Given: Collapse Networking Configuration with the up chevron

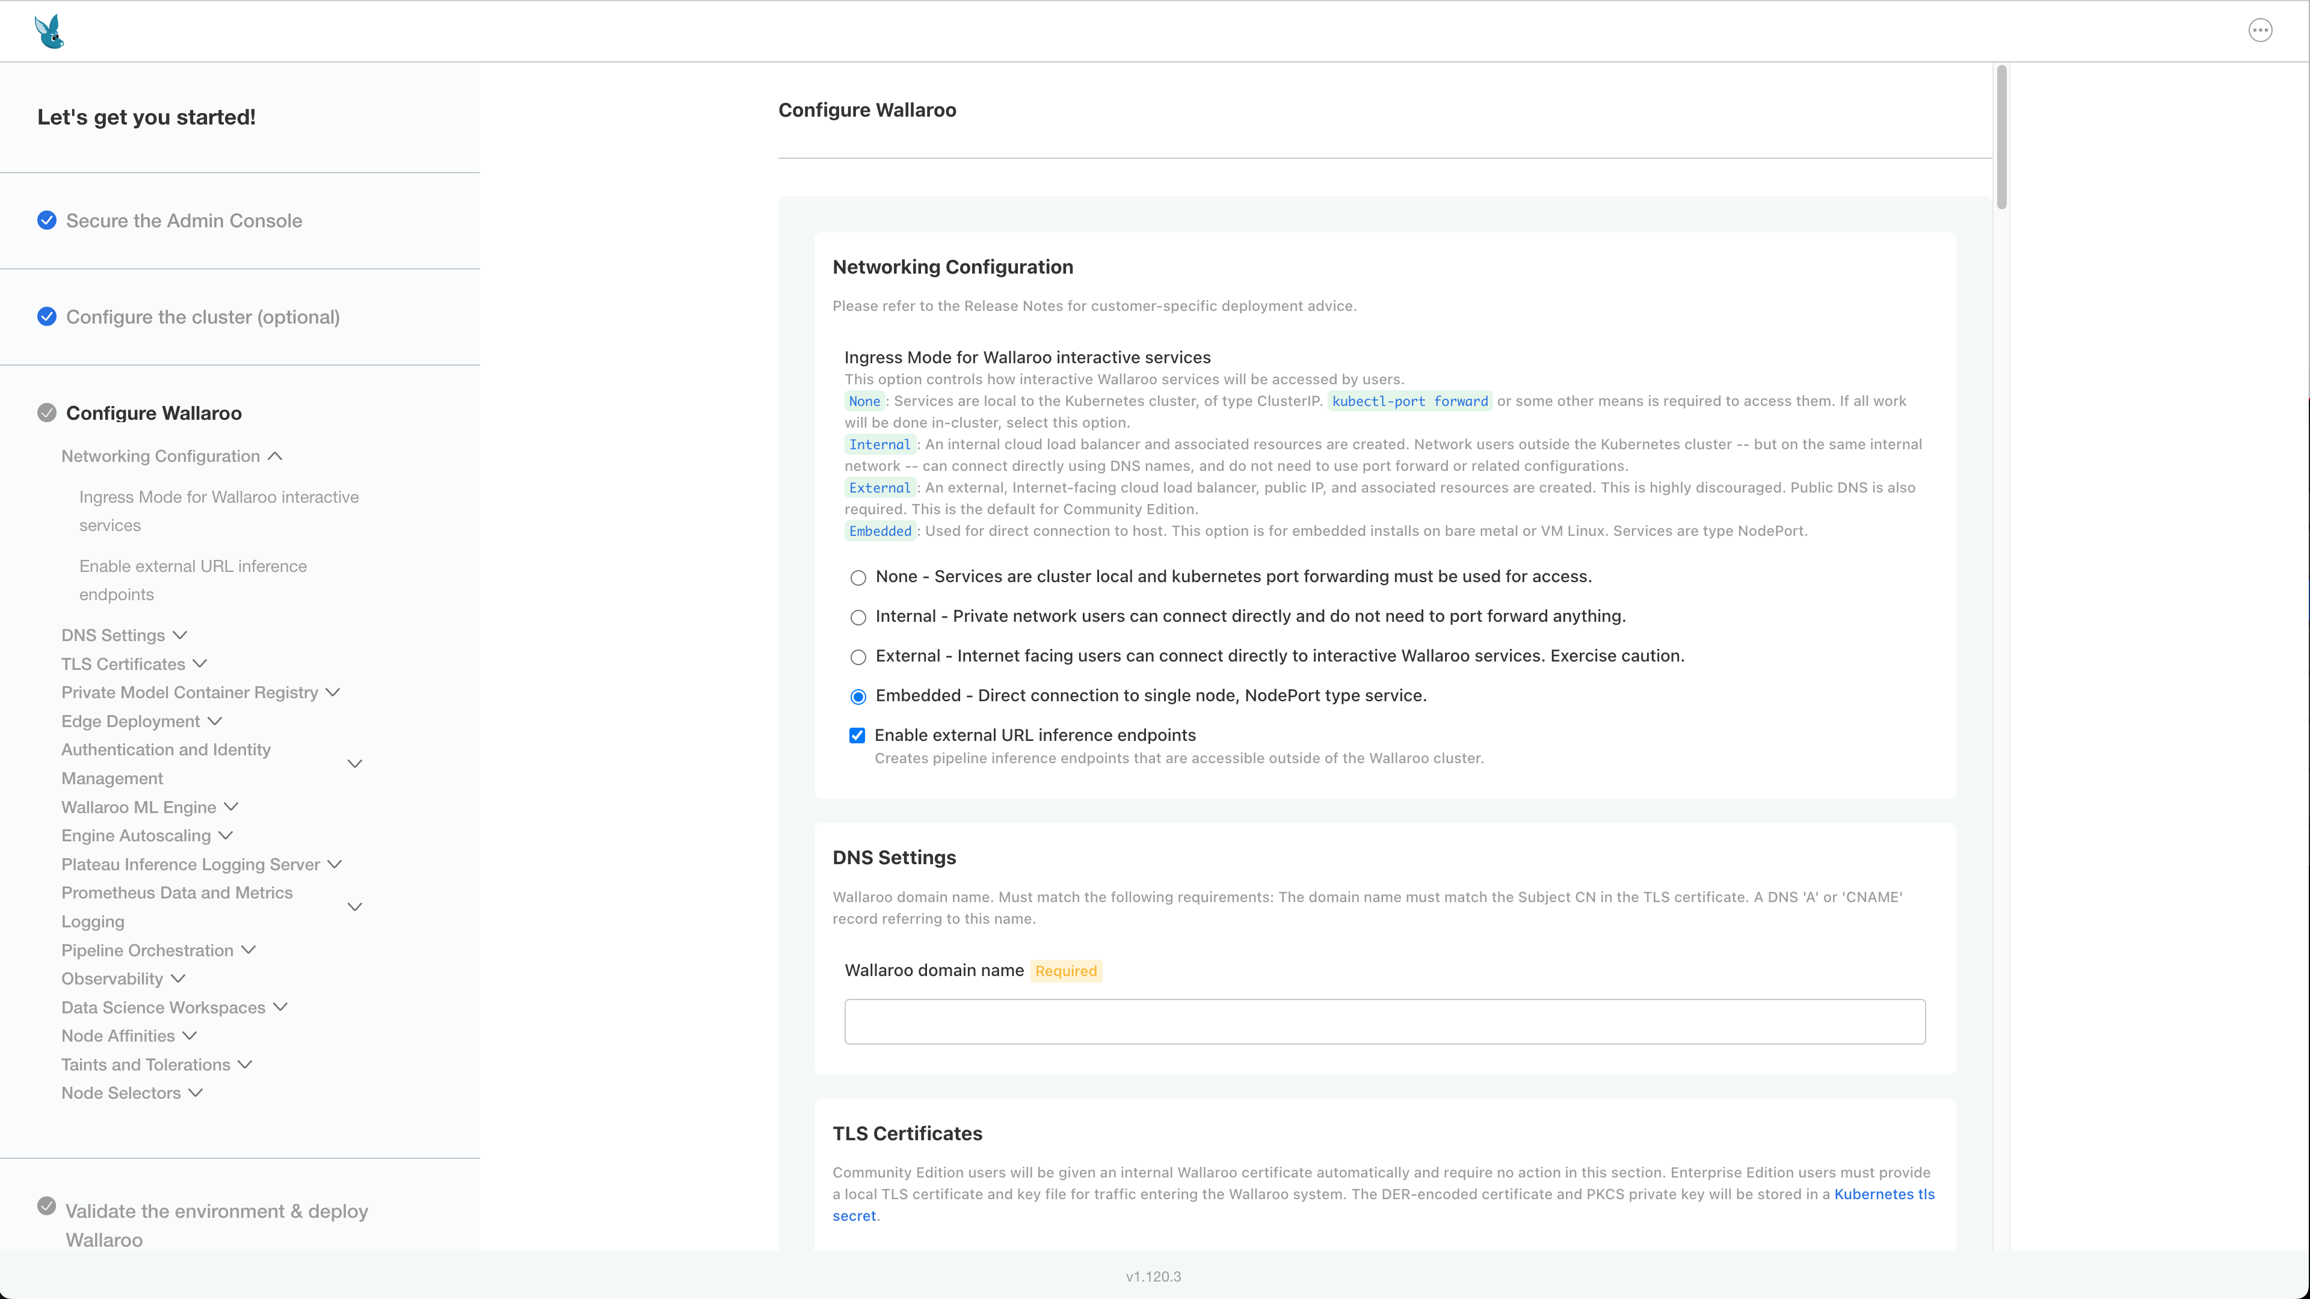Looking at the screenshot, I should click(x=276, y=456).
